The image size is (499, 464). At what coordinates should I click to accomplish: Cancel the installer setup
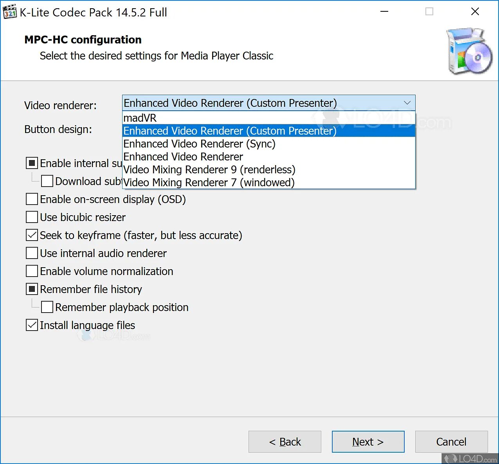point(452,442)
